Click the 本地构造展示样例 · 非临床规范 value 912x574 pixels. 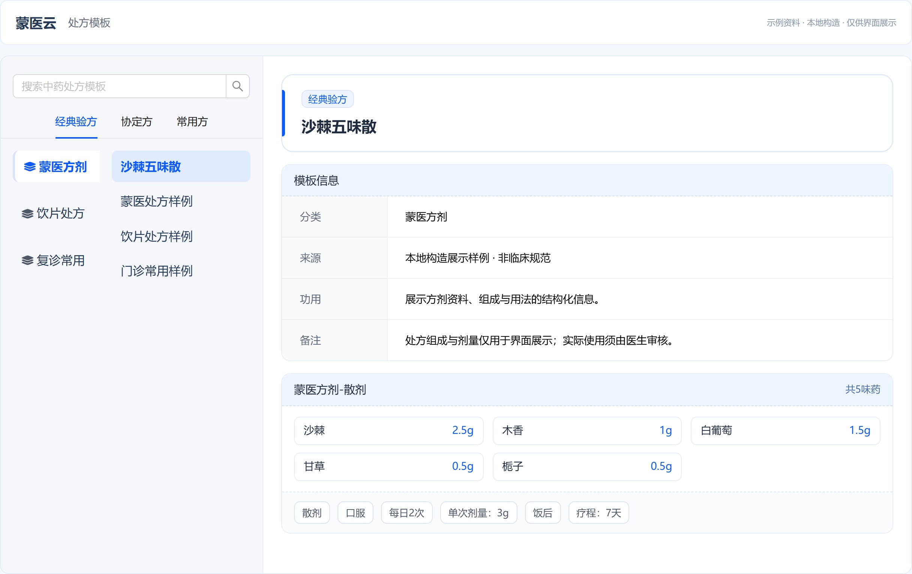(x=478, y=259)
